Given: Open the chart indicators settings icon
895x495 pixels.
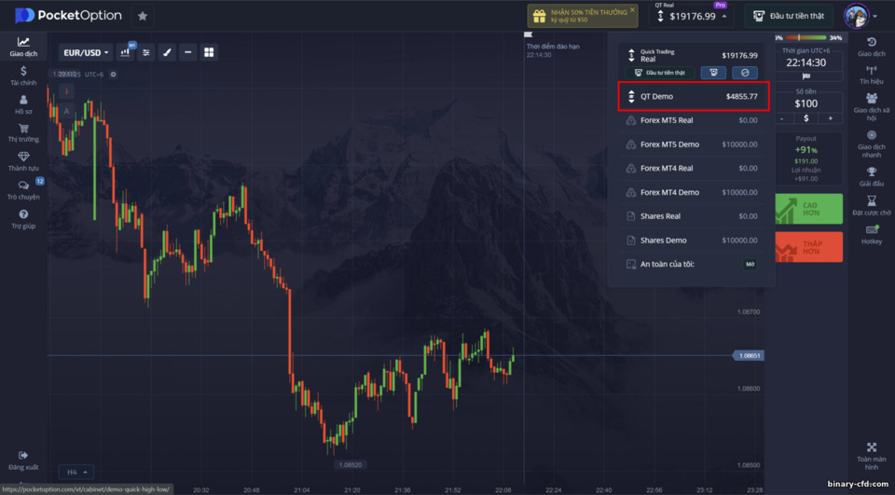Looking at the screenshot, I should click(146, 52).
